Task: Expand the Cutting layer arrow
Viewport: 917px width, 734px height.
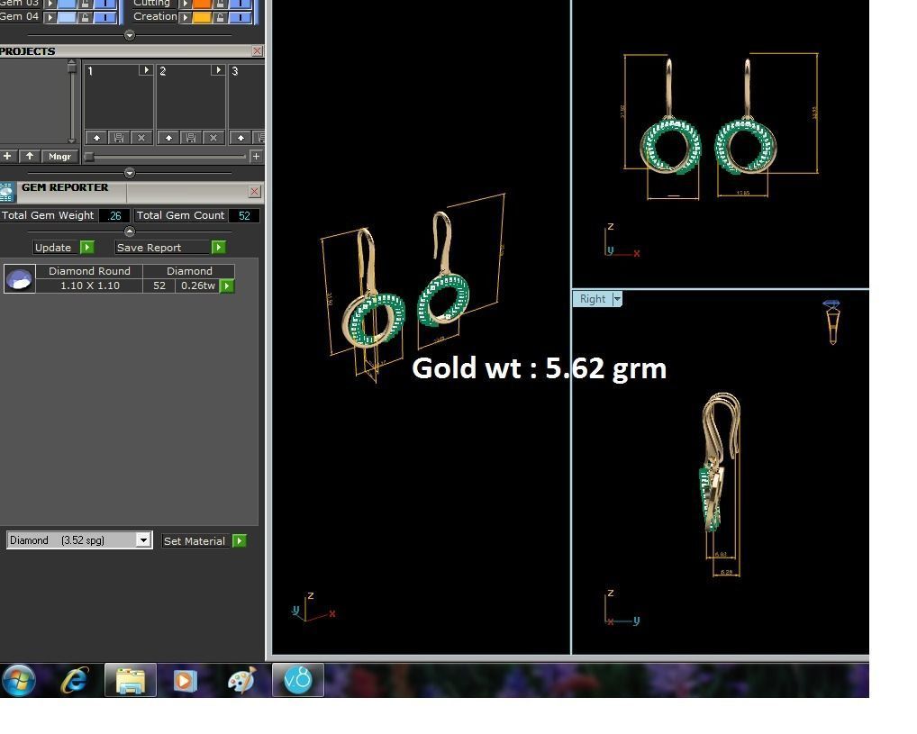Action: coord(185,4)
